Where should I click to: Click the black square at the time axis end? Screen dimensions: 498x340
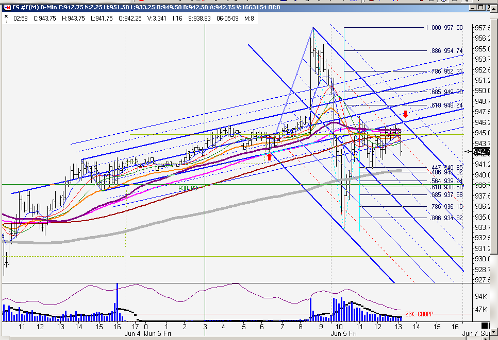point(485,326)
